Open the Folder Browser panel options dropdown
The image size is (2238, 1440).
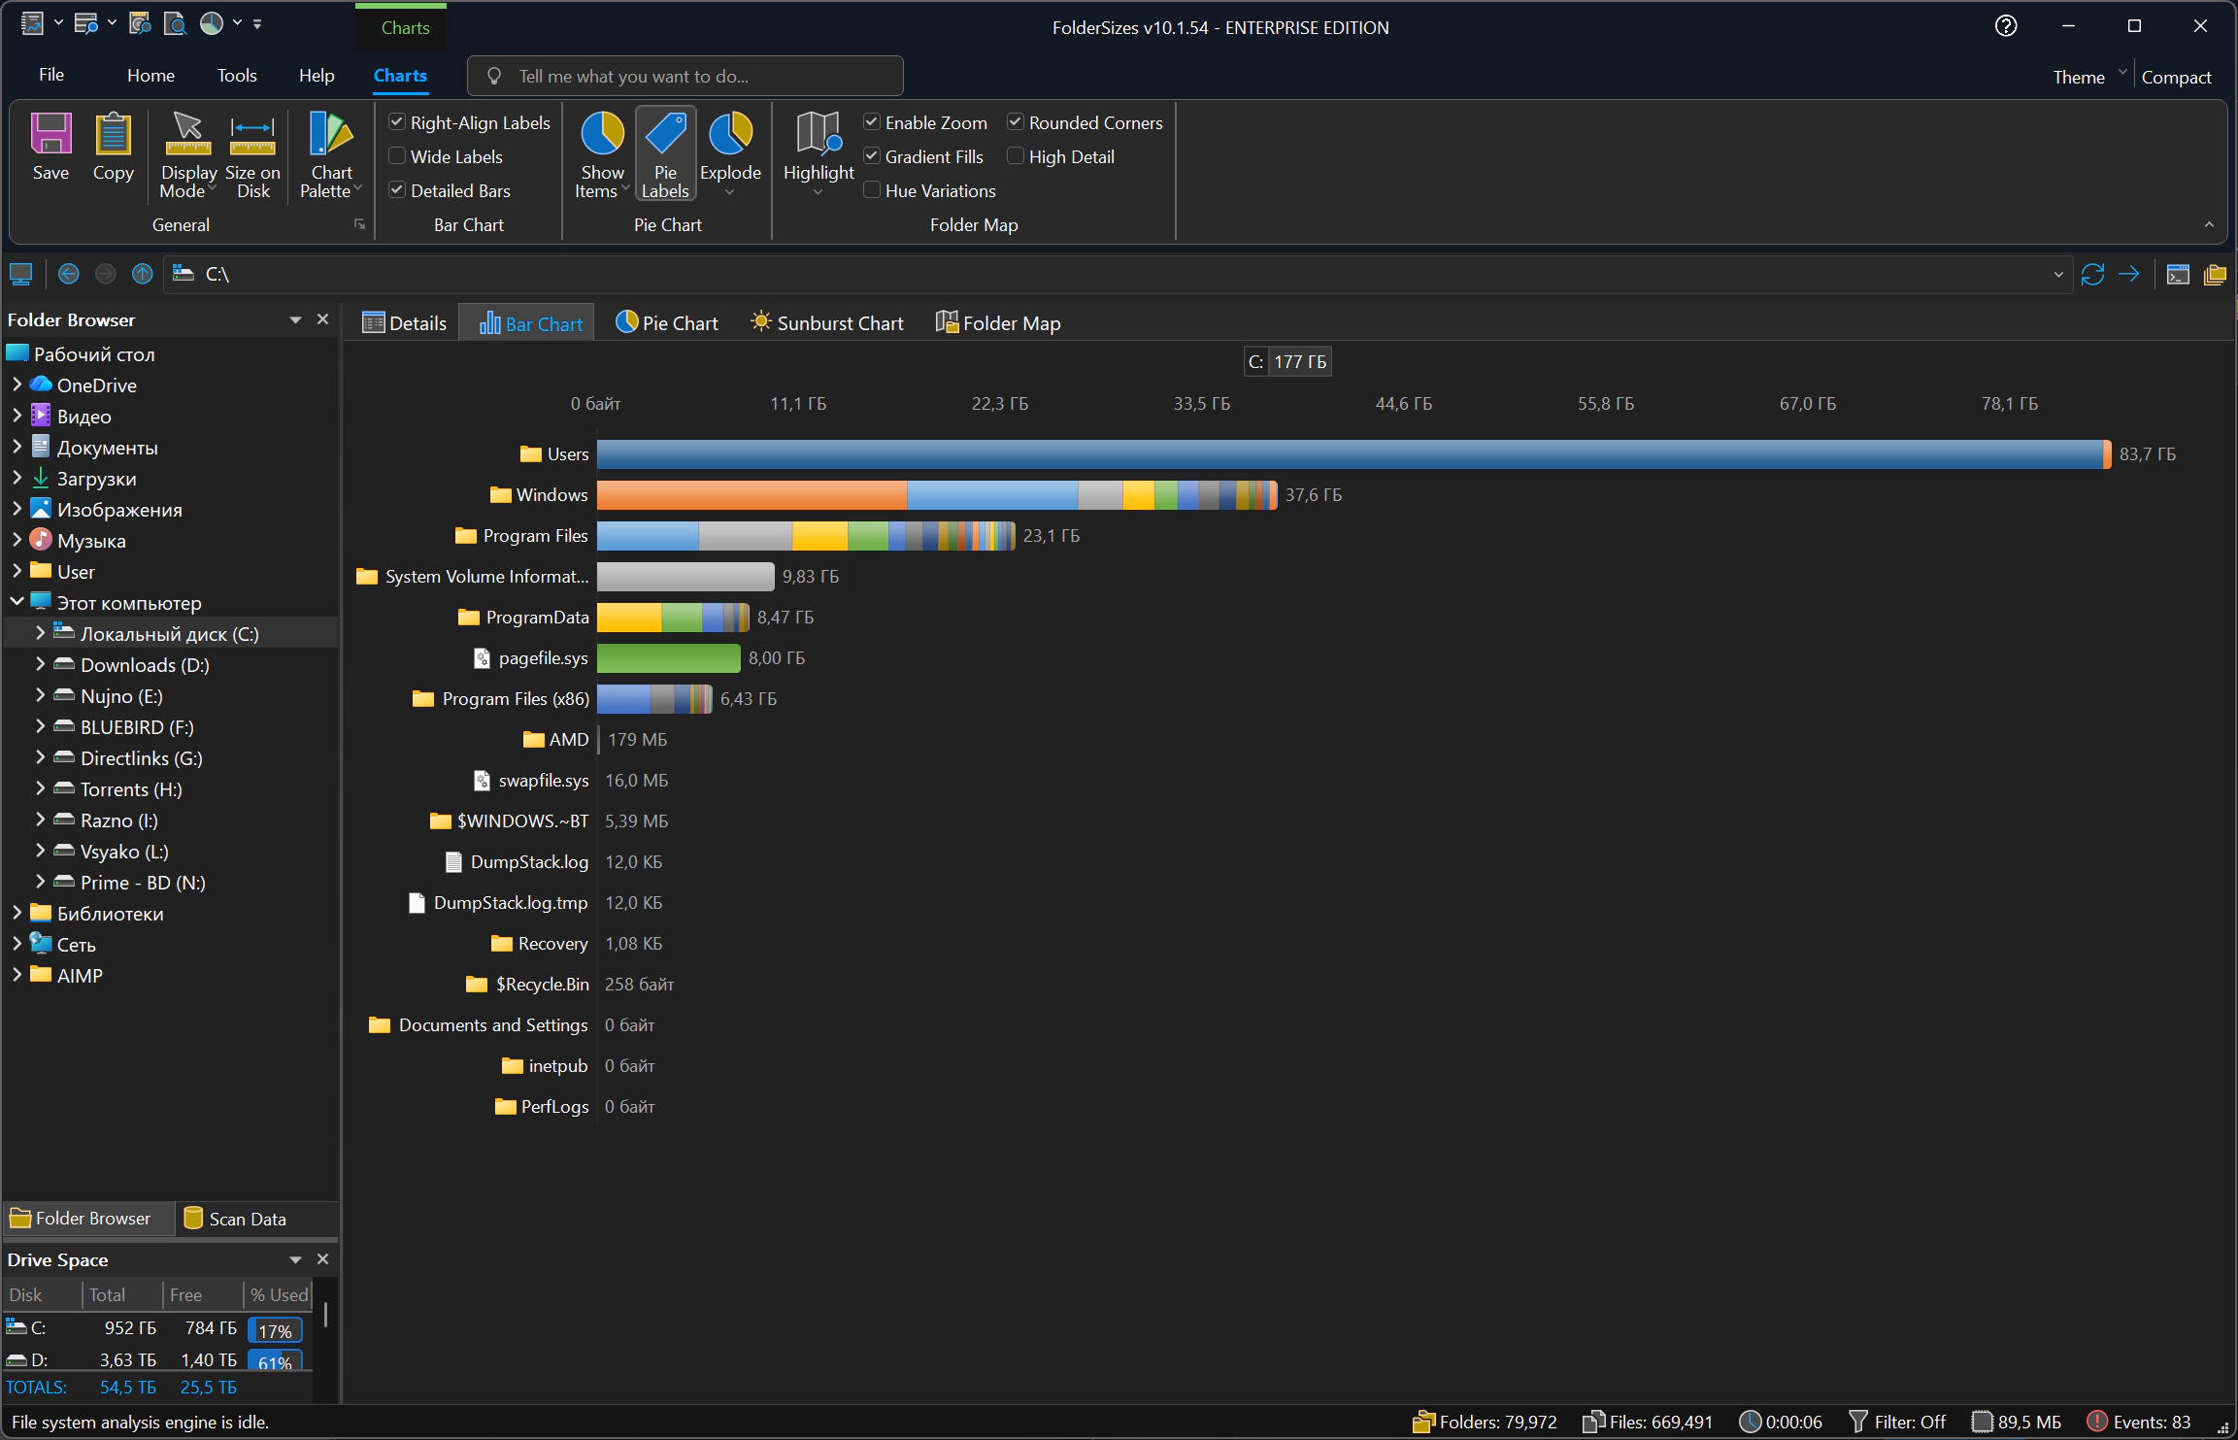pyautogui.click(x=295, y=319)
